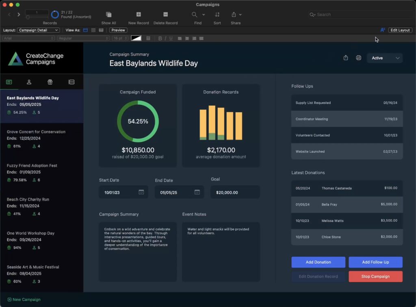Open the Campaign Detail layout dropdown
The width and height of the screenshot is (416, 307).
[x=39, y=30]
